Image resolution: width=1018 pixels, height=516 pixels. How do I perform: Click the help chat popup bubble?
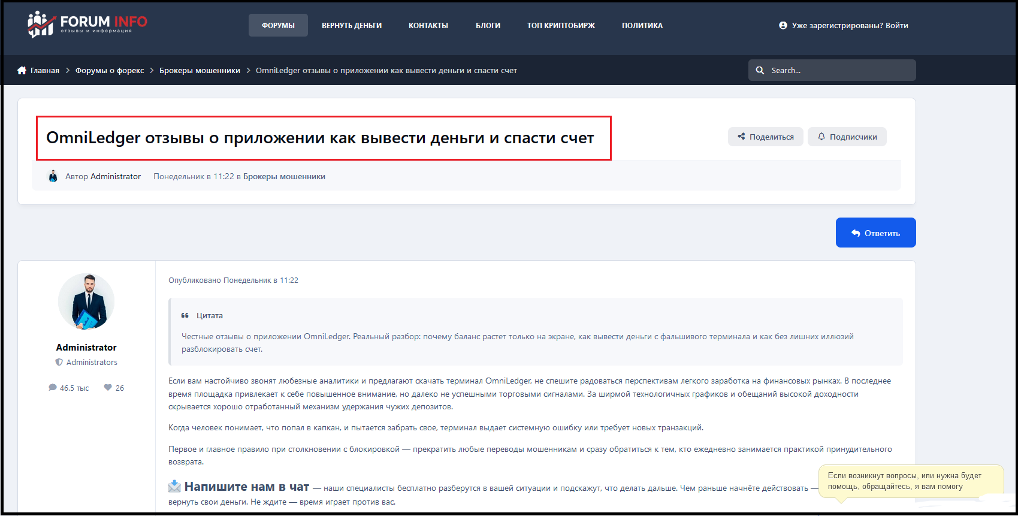(911, 481)
